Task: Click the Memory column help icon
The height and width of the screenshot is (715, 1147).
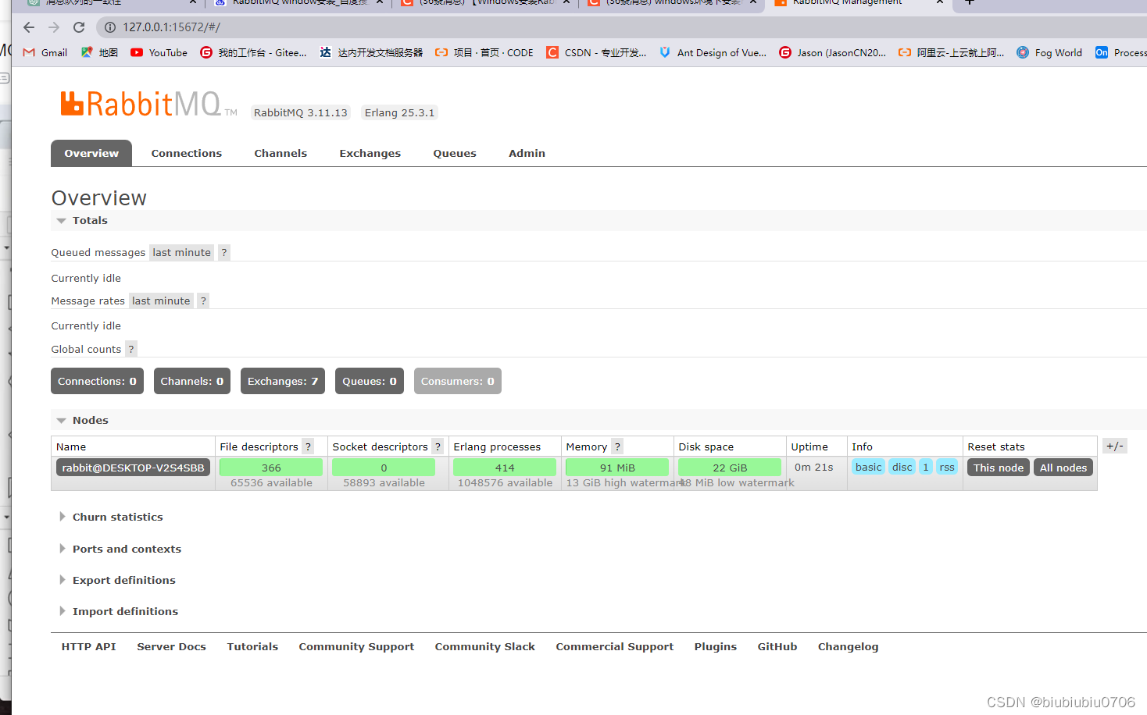Action: [617, 446]
